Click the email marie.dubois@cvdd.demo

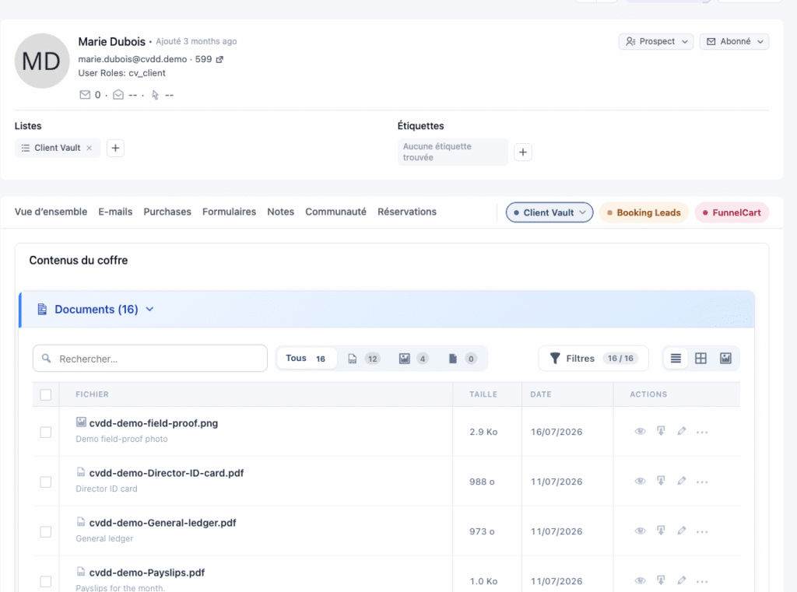point(132,59)
